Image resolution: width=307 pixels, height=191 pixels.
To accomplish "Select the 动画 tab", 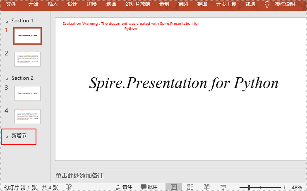I will point(111,4).
